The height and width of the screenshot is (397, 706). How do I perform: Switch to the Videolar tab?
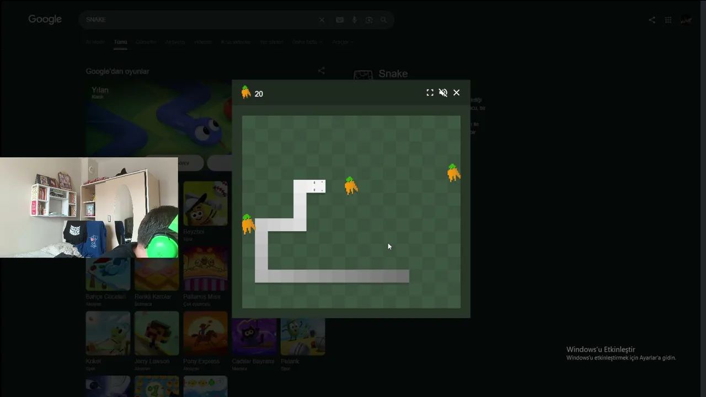(x=203, y=42)
